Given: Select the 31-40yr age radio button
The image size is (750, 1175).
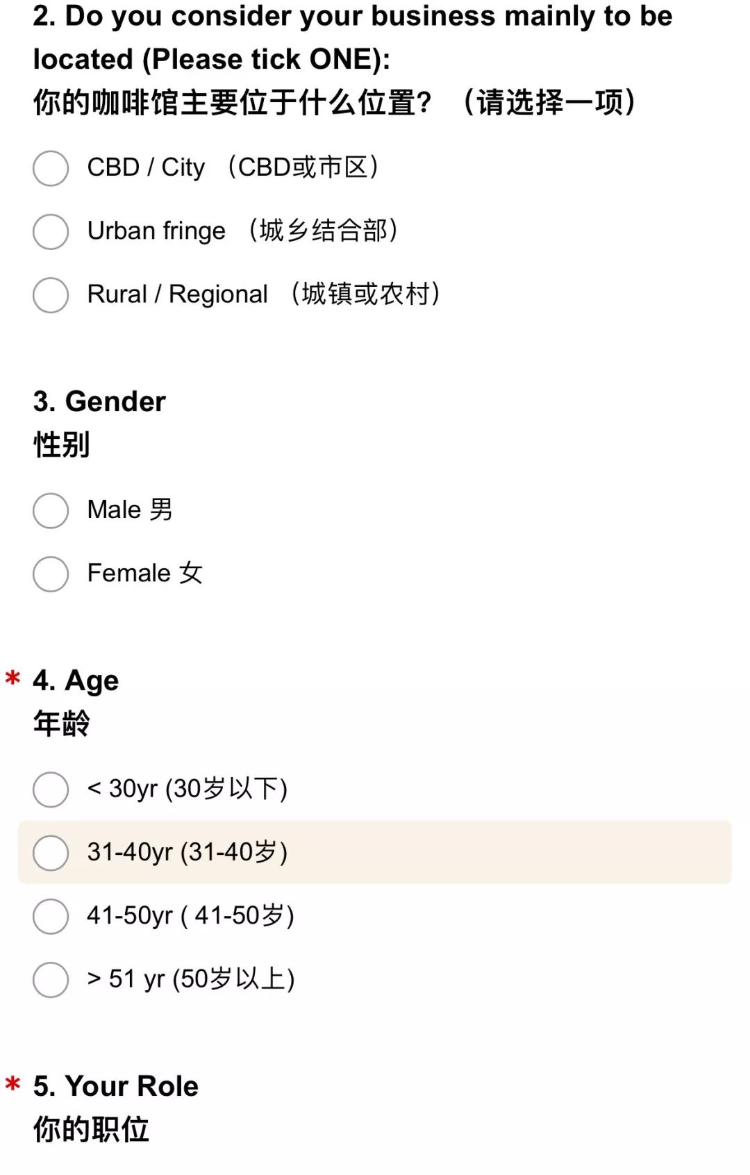Looking at the screenshot, I should click(x=51, y=853).
